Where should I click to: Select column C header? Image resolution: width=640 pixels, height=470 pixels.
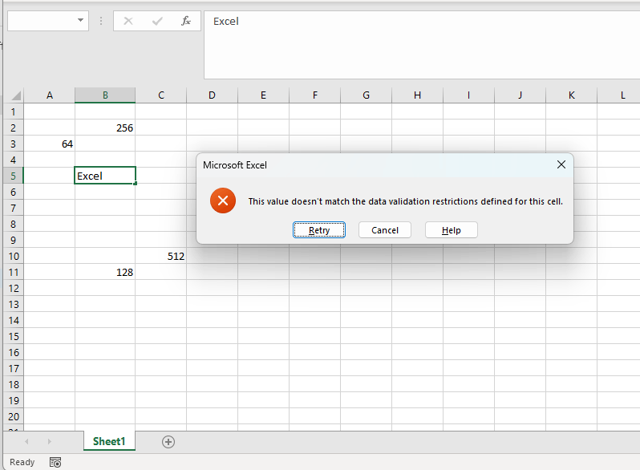click(x=161, y=95)
